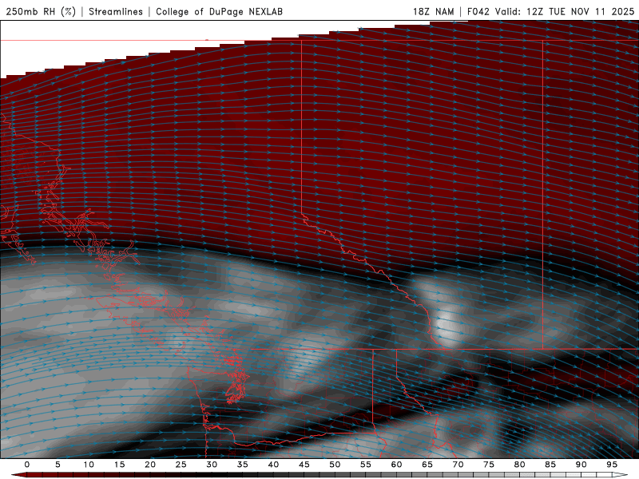Screen dimensions: 639x479
Task: Click the colorbar label "75"
Action: pyautogui.click(x=489, y=465)
